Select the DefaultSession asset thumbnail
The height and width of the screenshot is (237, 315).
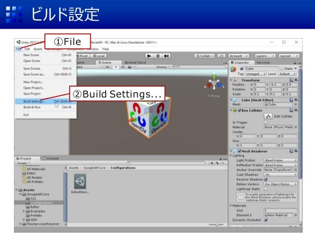pos(80,182)
